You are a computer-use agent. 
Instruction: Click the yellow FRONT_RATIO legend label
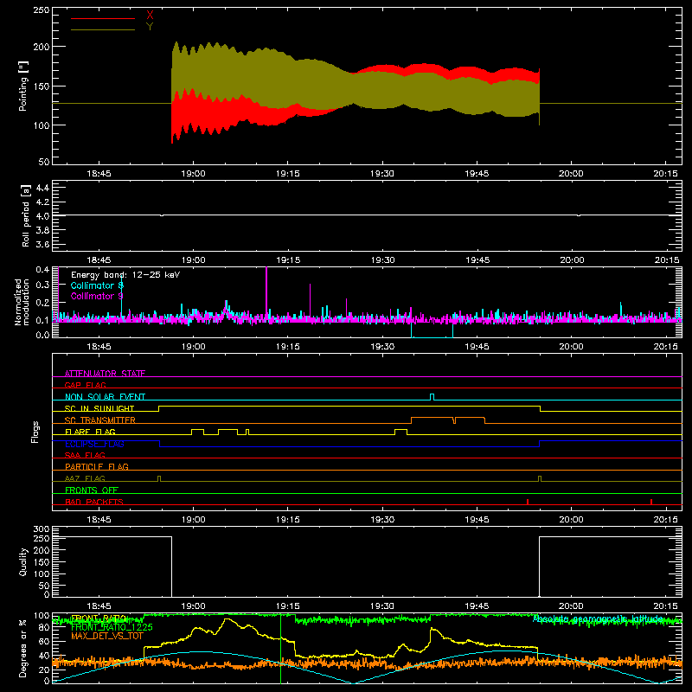(99, 618)
